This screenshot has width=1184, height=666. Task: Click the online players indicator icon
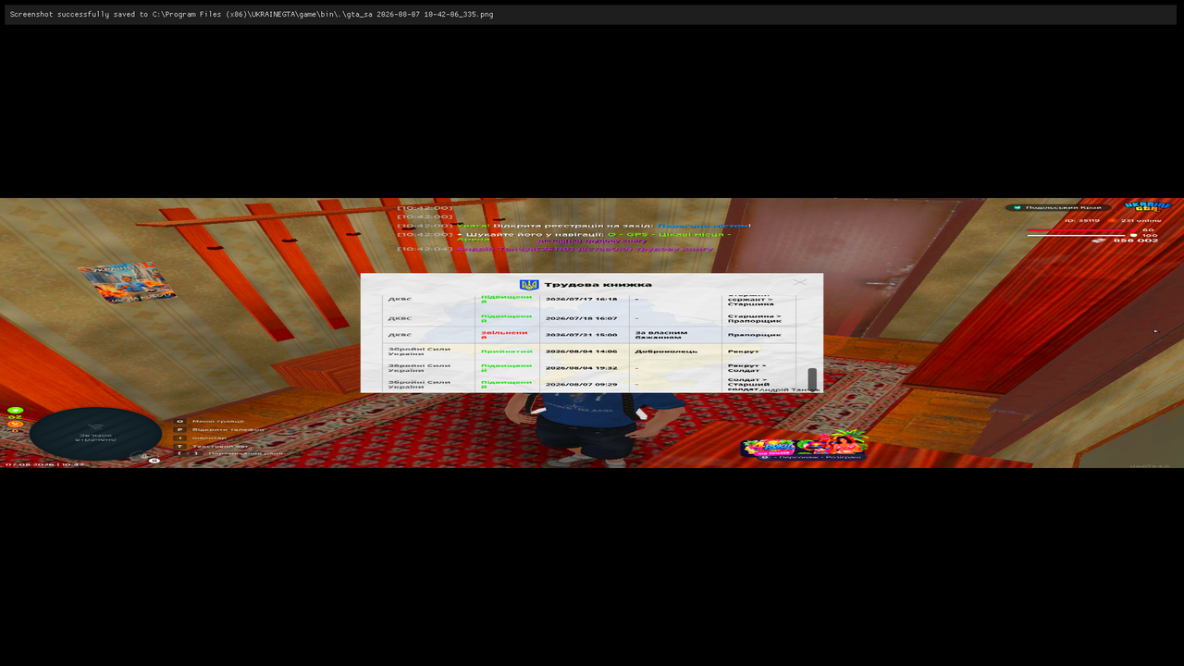[1111, 220]
